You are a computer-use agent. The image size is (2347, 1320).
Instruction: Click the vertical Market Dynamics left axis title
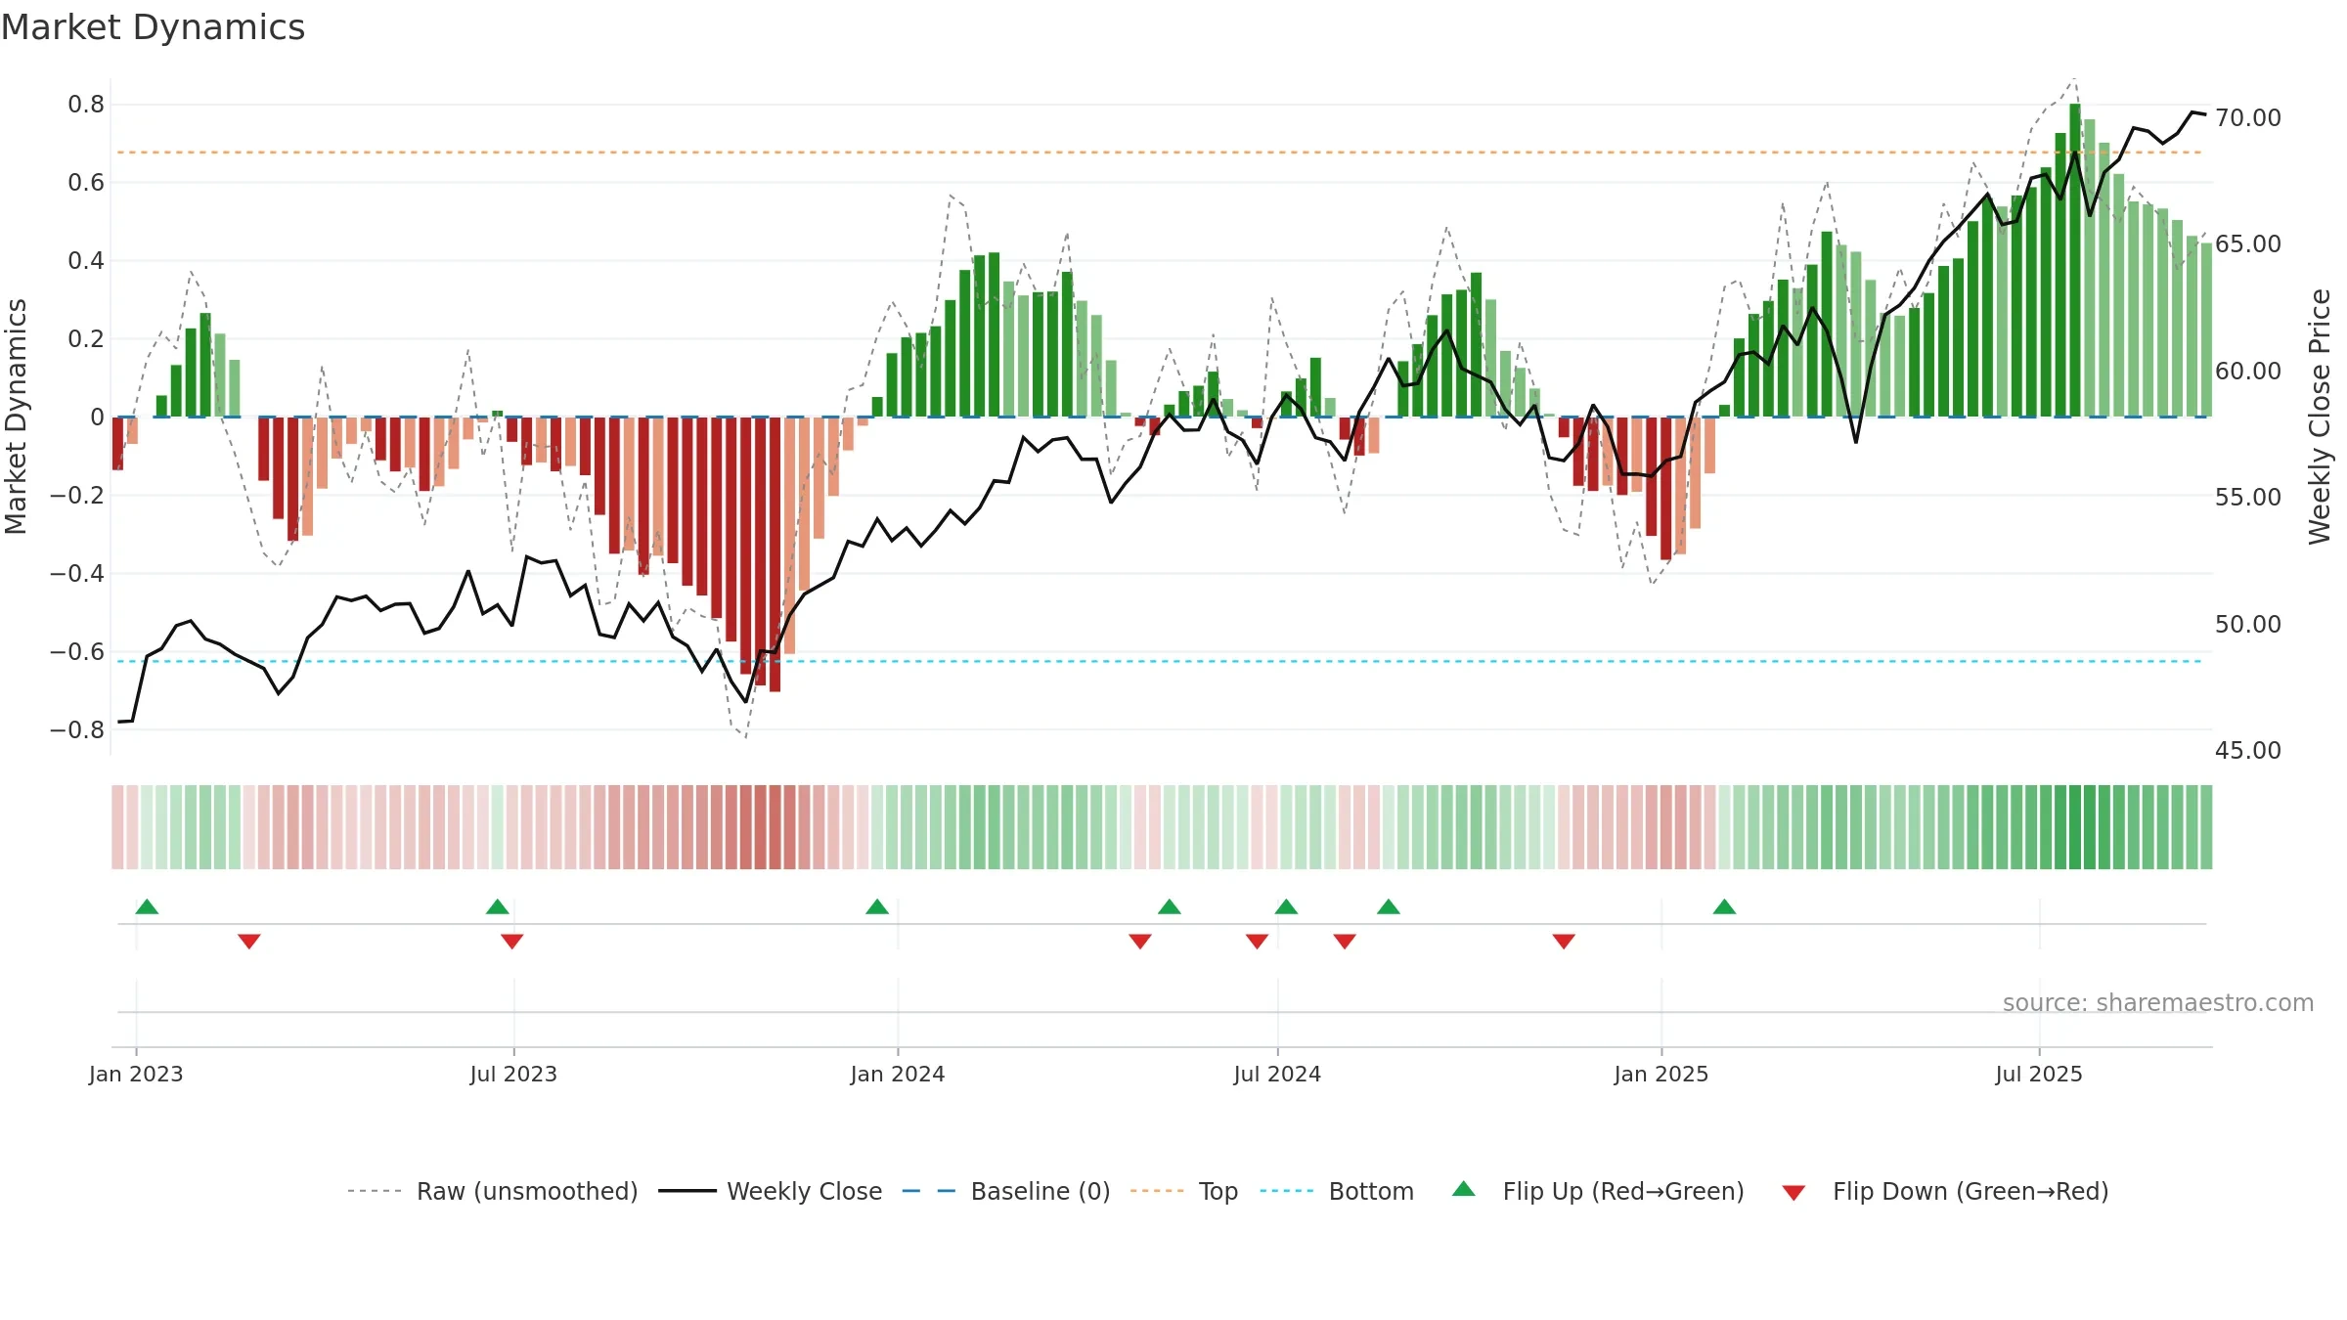coord(16,417)
